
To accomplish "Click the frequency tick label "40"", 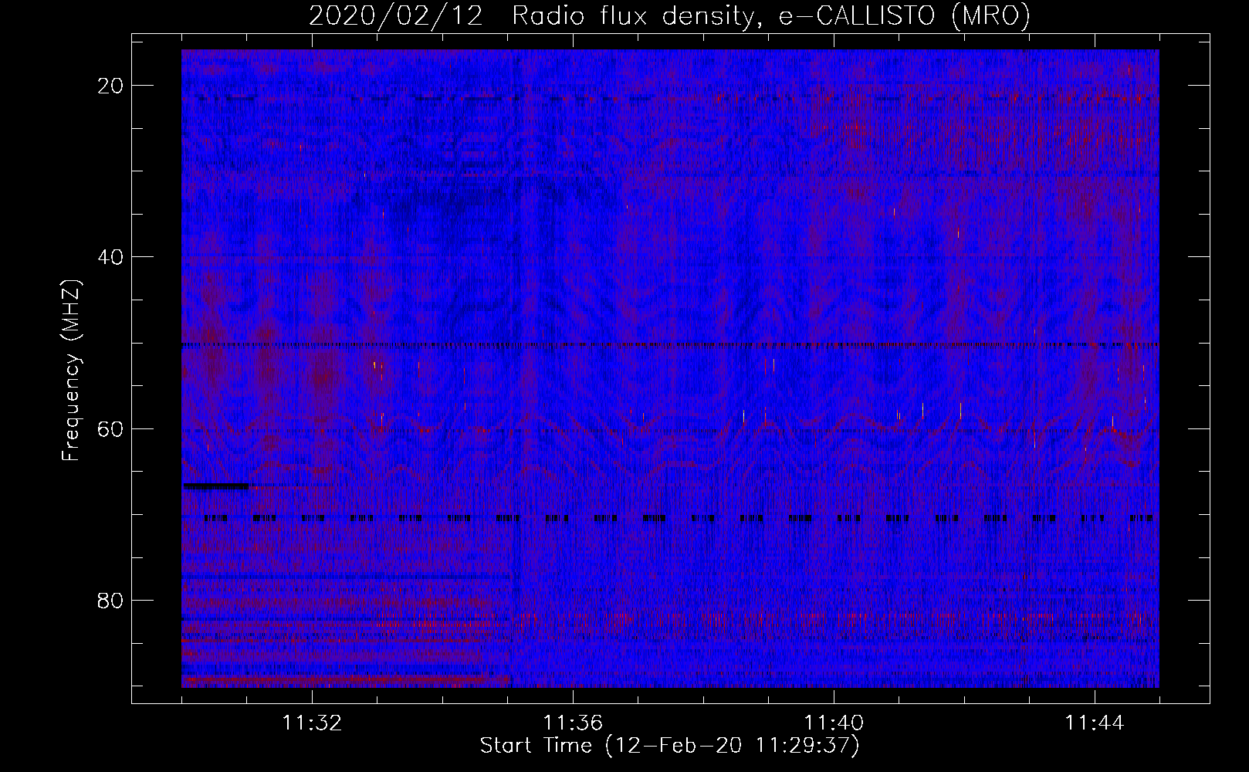I will click(x=111, y=256).
